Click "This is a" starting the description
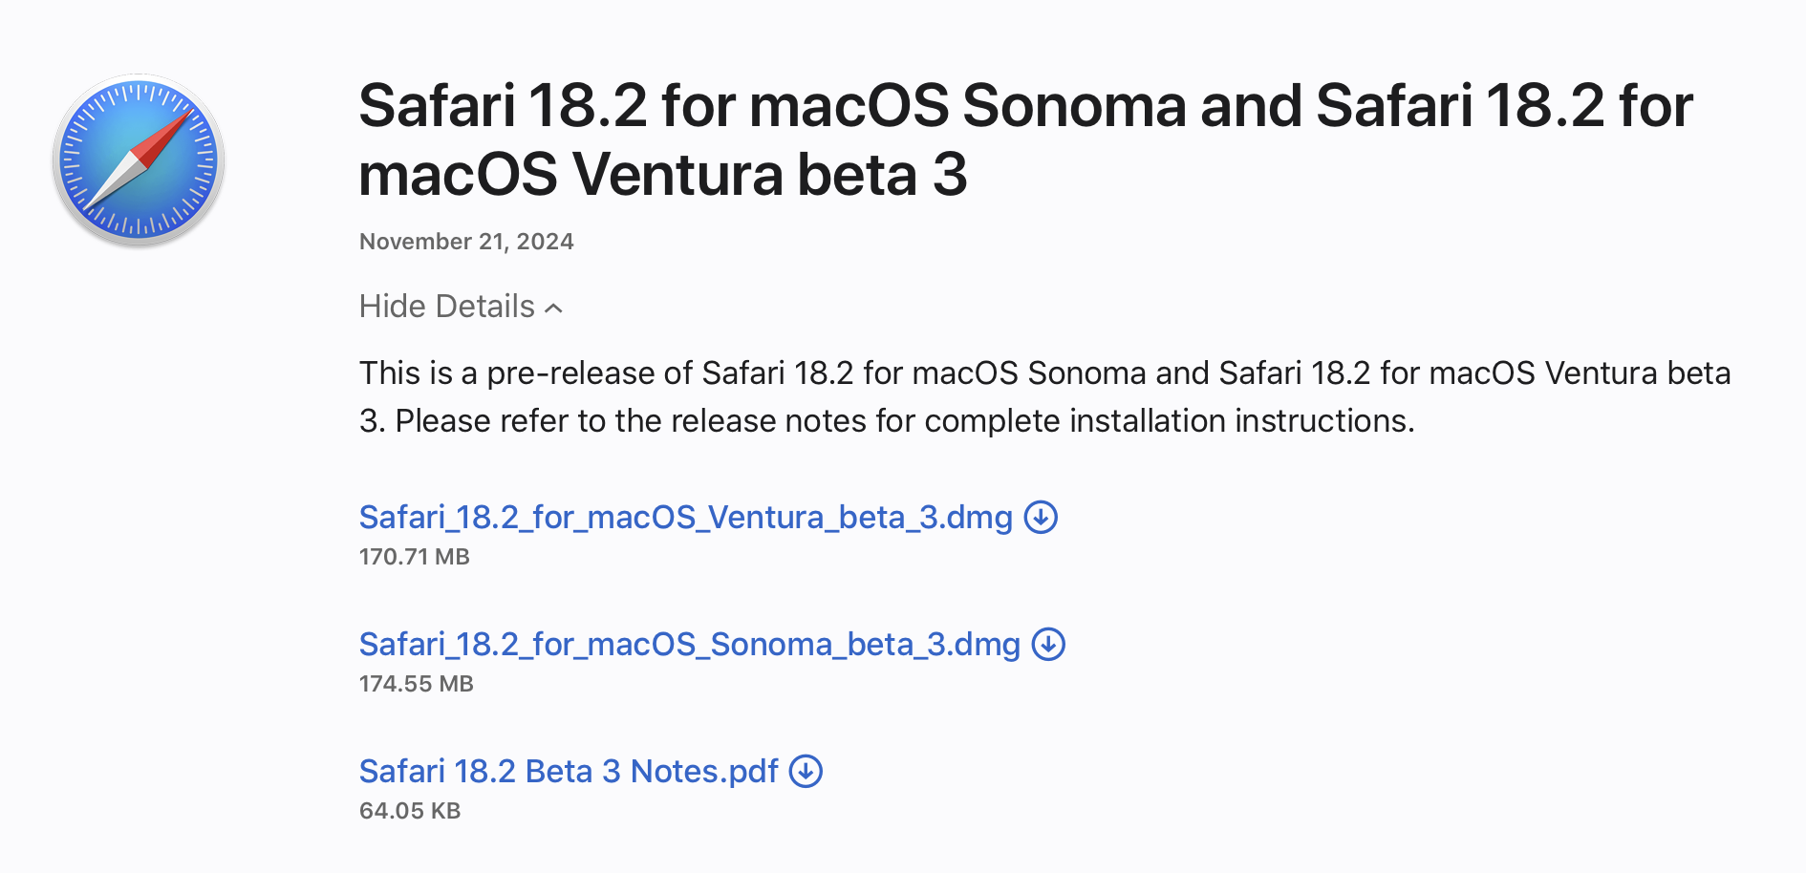Viewport: 1806px width, 873px height. click(418, 373)
